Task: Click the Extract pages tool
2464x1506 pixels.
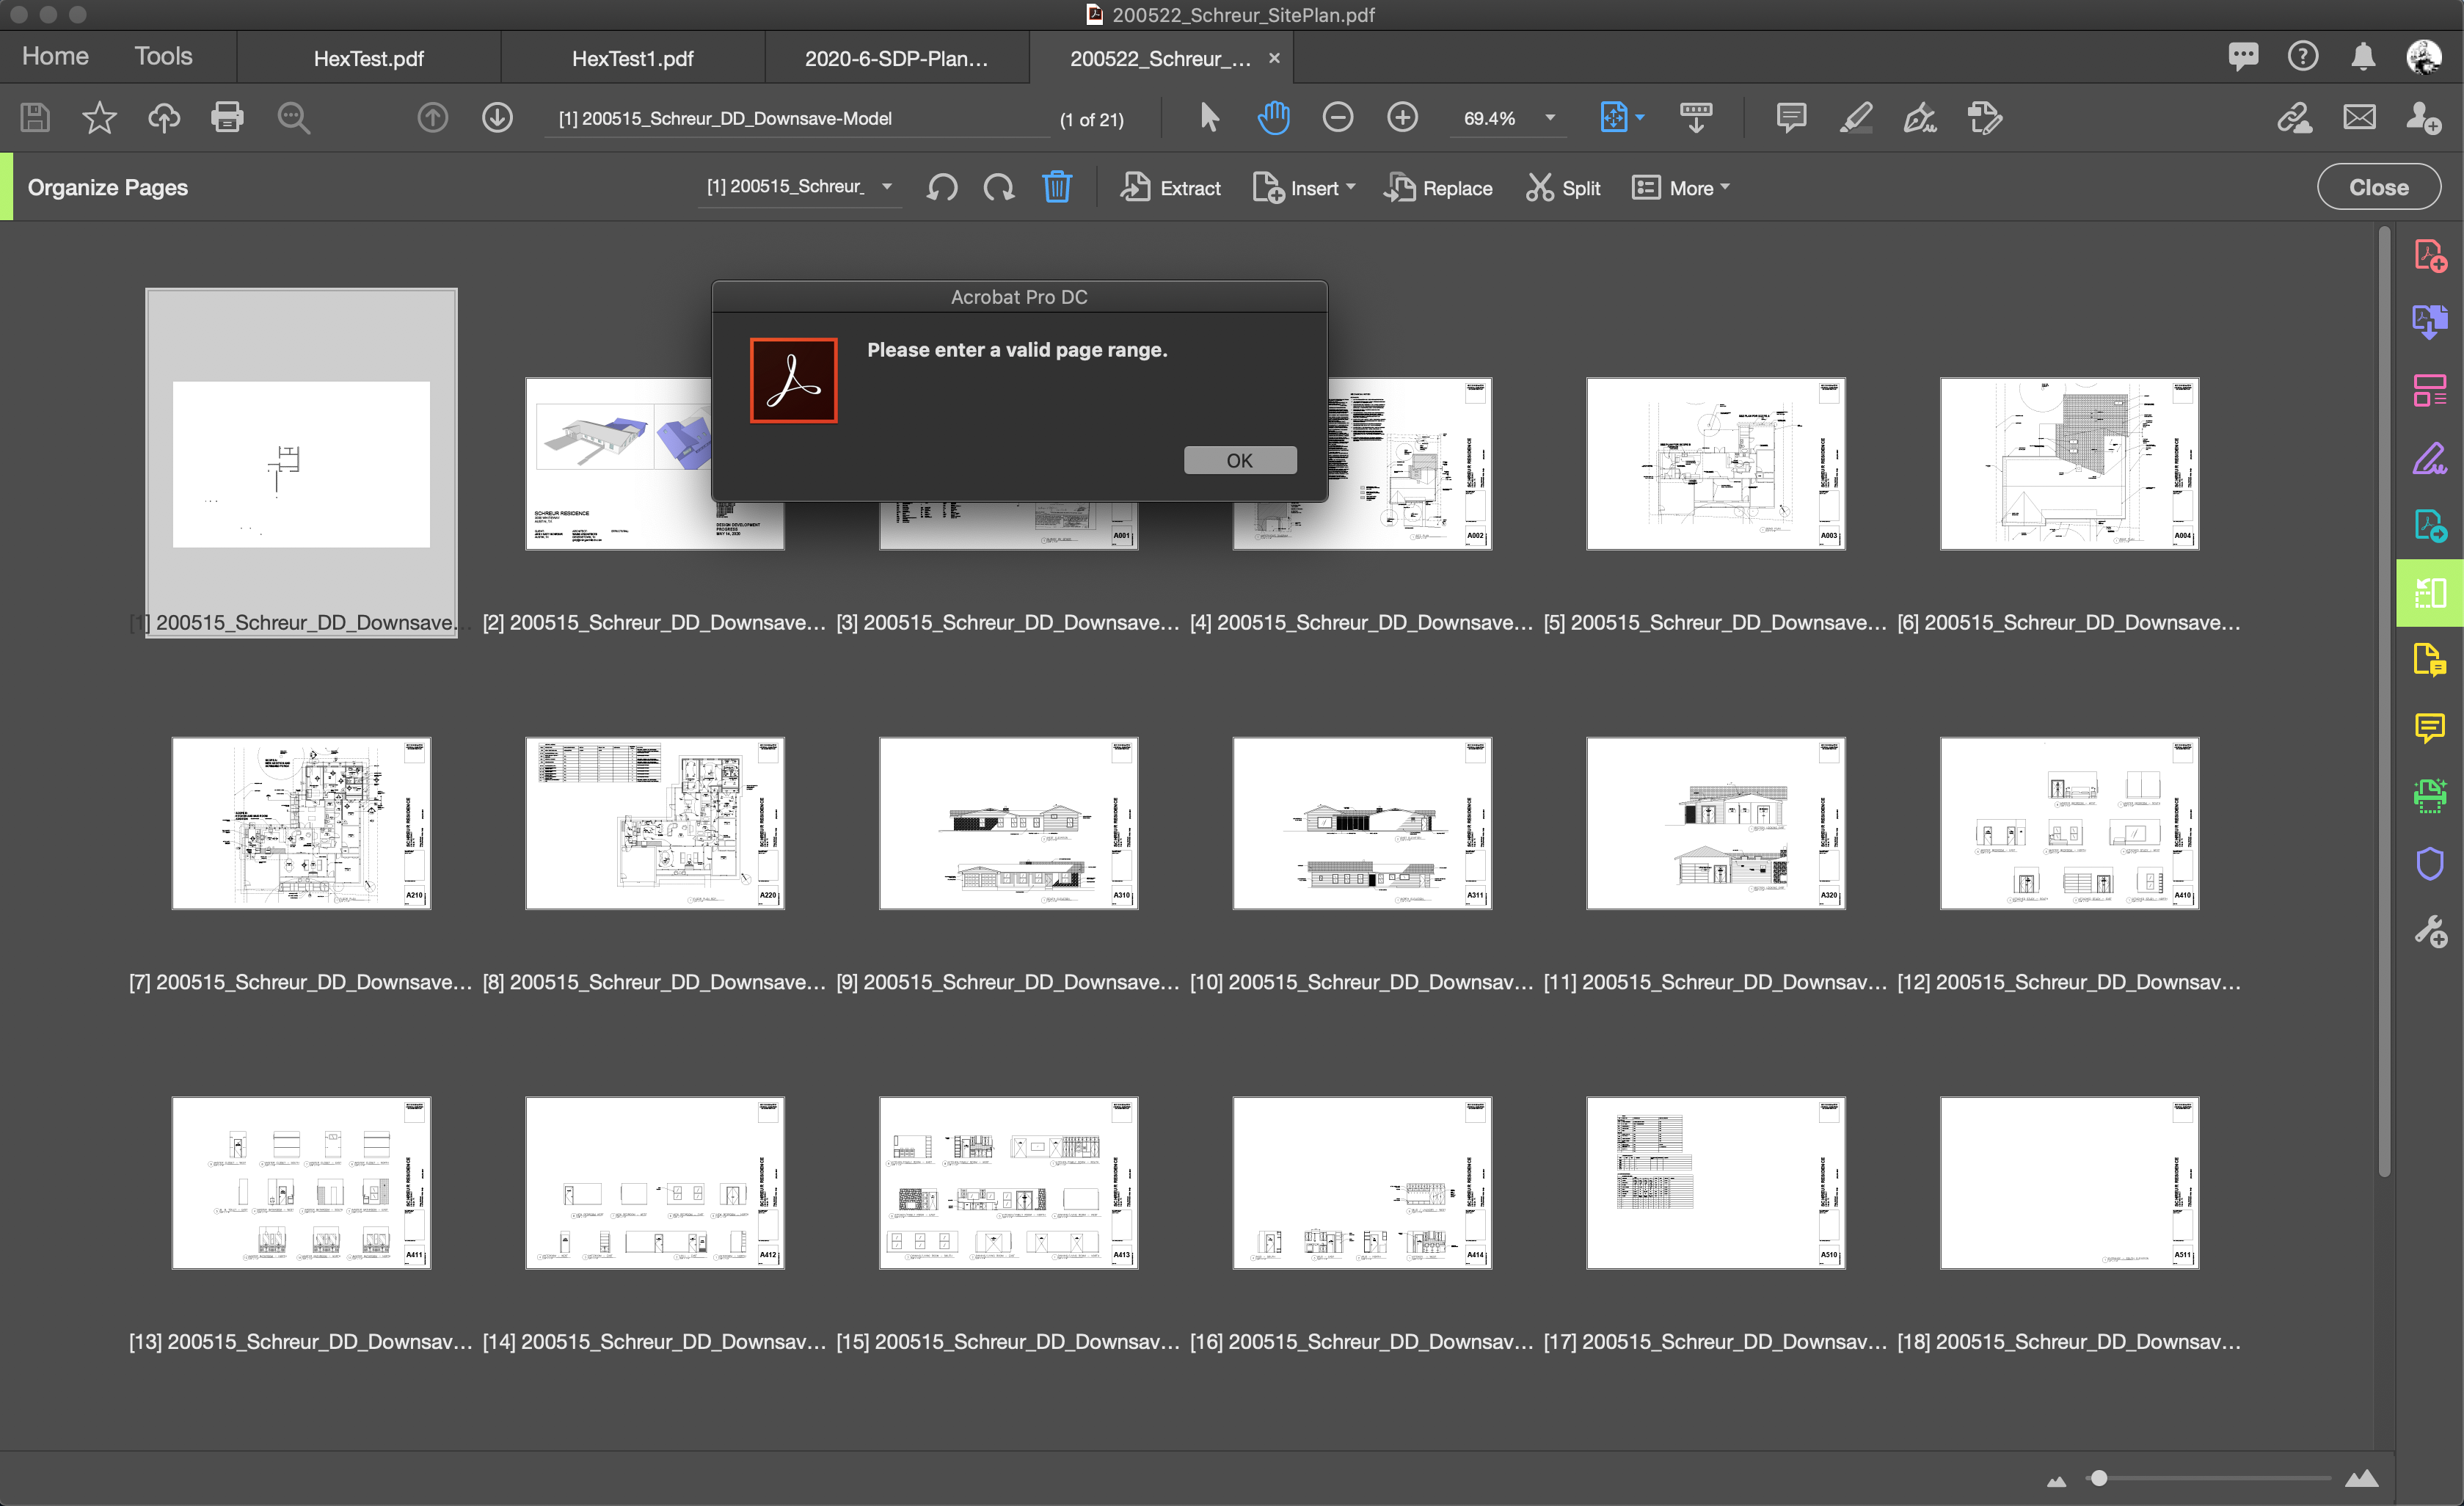Action: pyautogui.click(x=1170, y=188)
